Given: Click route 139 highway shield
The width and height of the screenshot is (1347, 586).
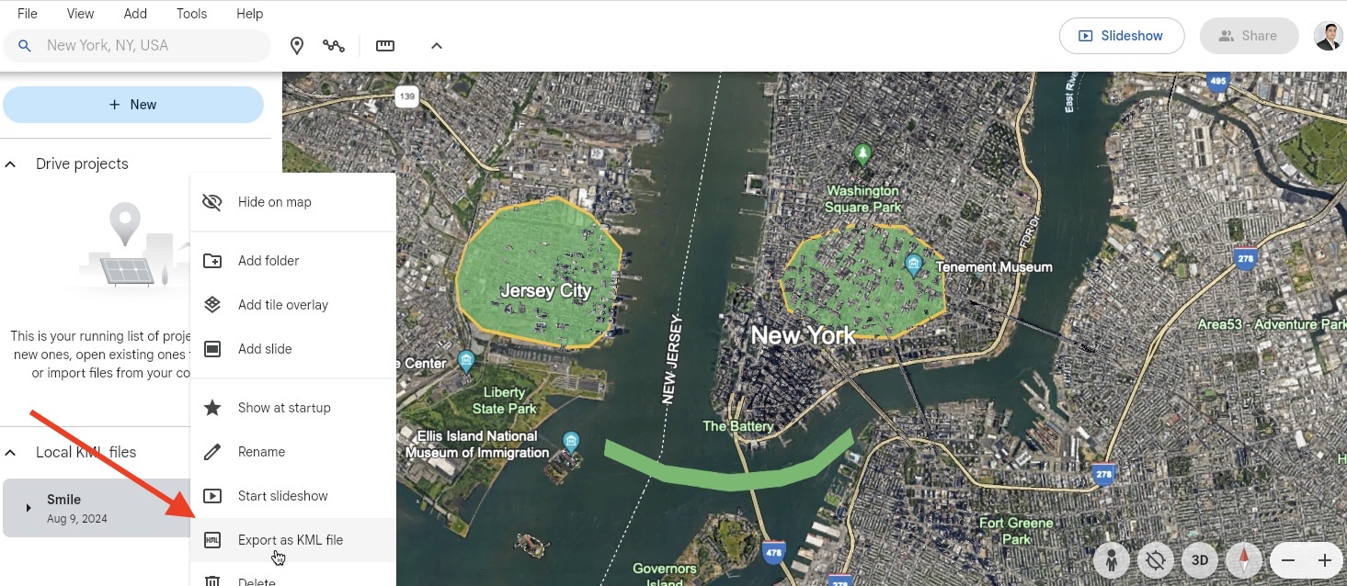Looking at the screenshot, I should [406, 96].
